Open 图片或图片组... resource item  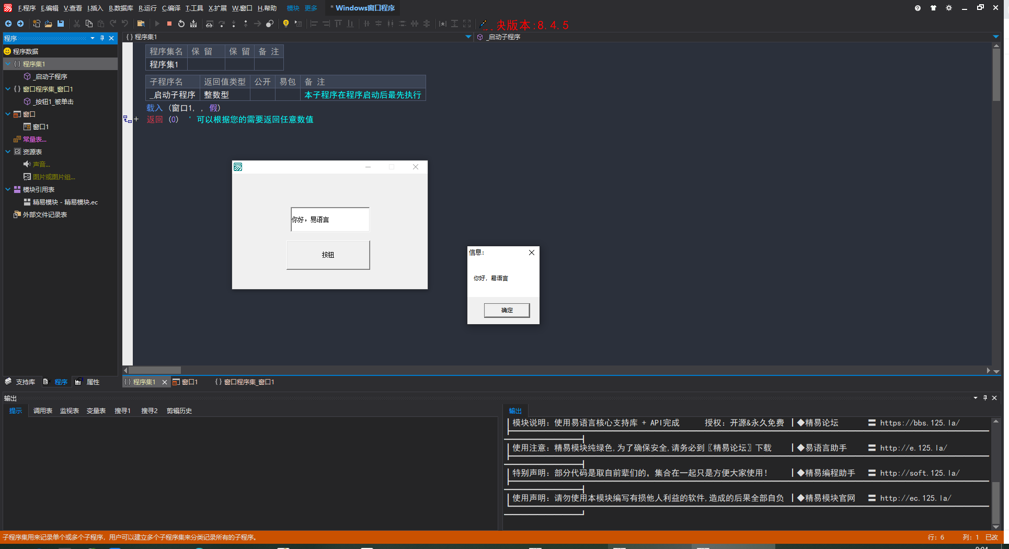pyautogui.click(x=50, y=177)
